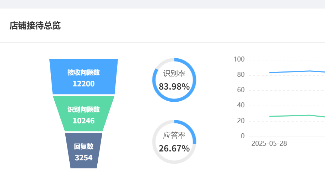
Task: Select the 识别问题数 10246 funnel segment
Action: click(83, 113)
